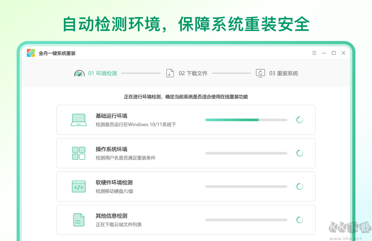Click the 基础运行环境 progress bar
Image resolution: width=372 pixels, height=241 pixels.
[x=246, y=120]
